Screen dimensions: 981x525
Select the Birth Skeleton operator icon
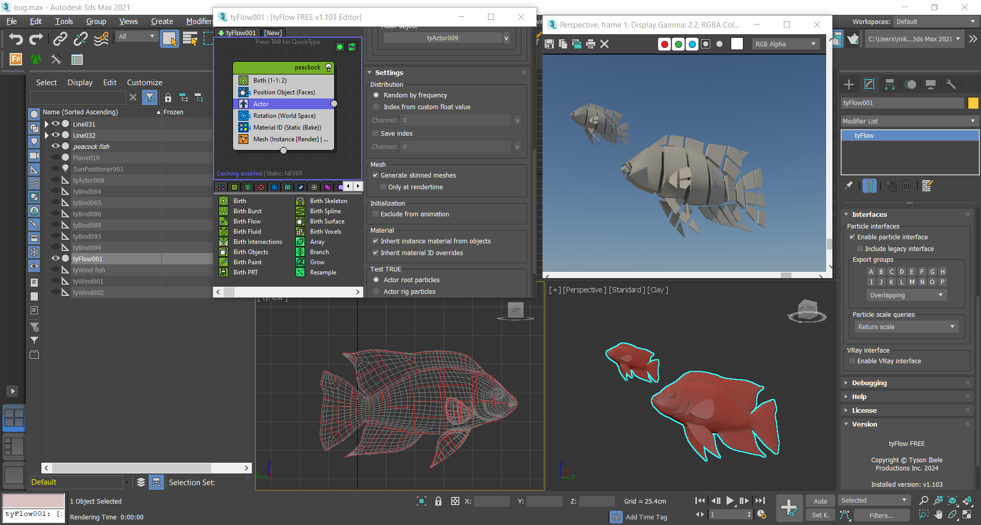click(x=300, y=201)
